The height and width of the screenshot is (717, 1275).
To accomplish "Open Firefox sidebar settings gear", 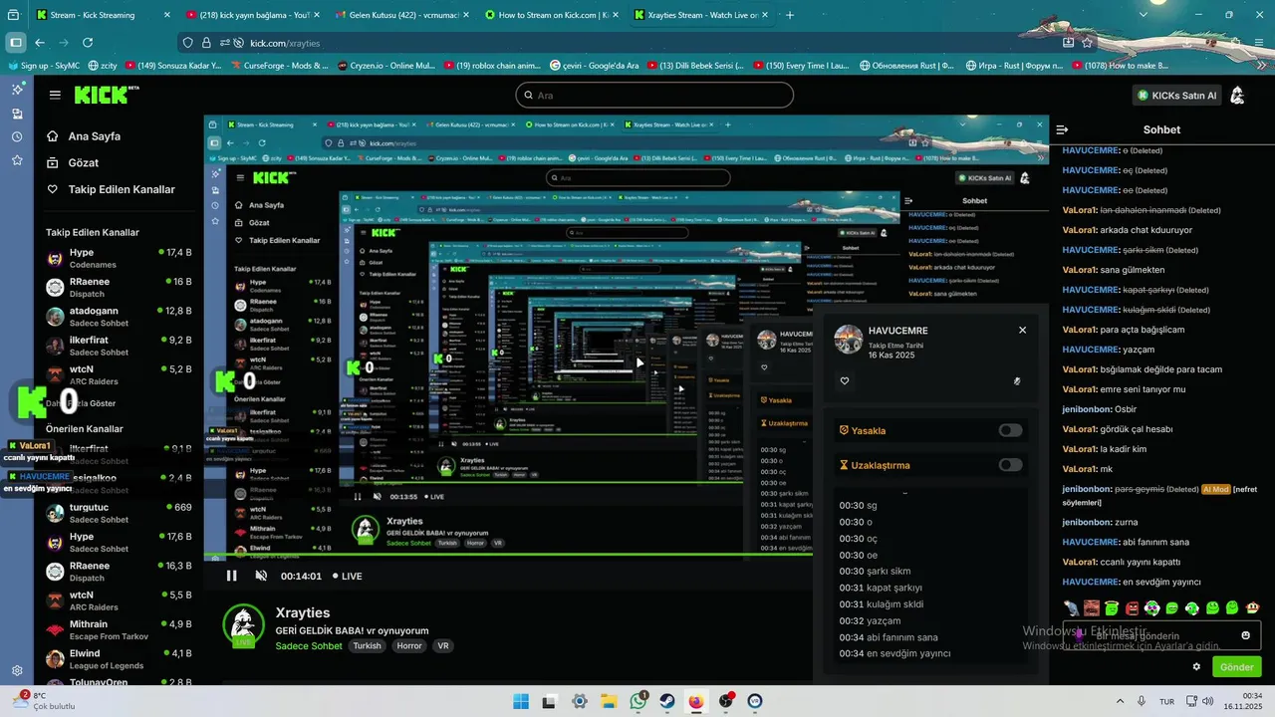I will click(17, 670).
